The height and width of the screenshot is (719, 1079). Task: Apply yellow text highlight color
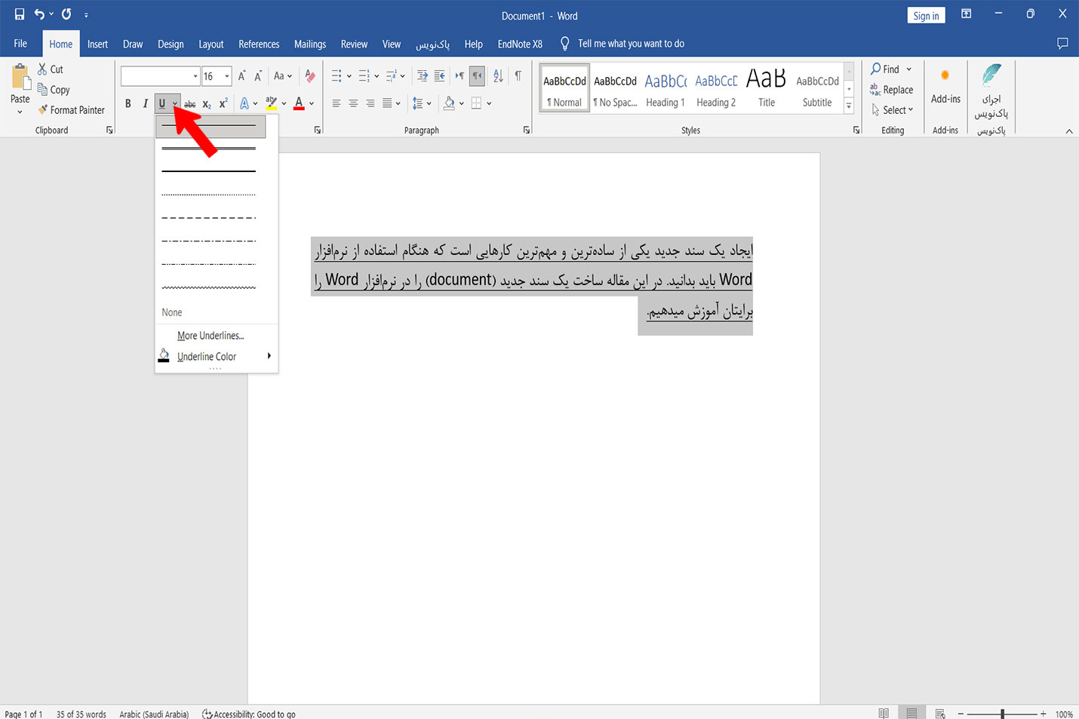272,103
